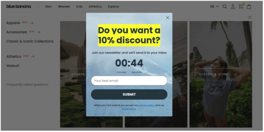Open the legal notice link

coord(129,109)
